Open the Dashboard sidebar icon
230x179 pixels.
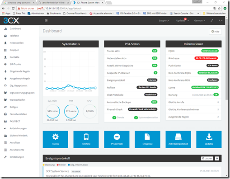coord(5,28)
